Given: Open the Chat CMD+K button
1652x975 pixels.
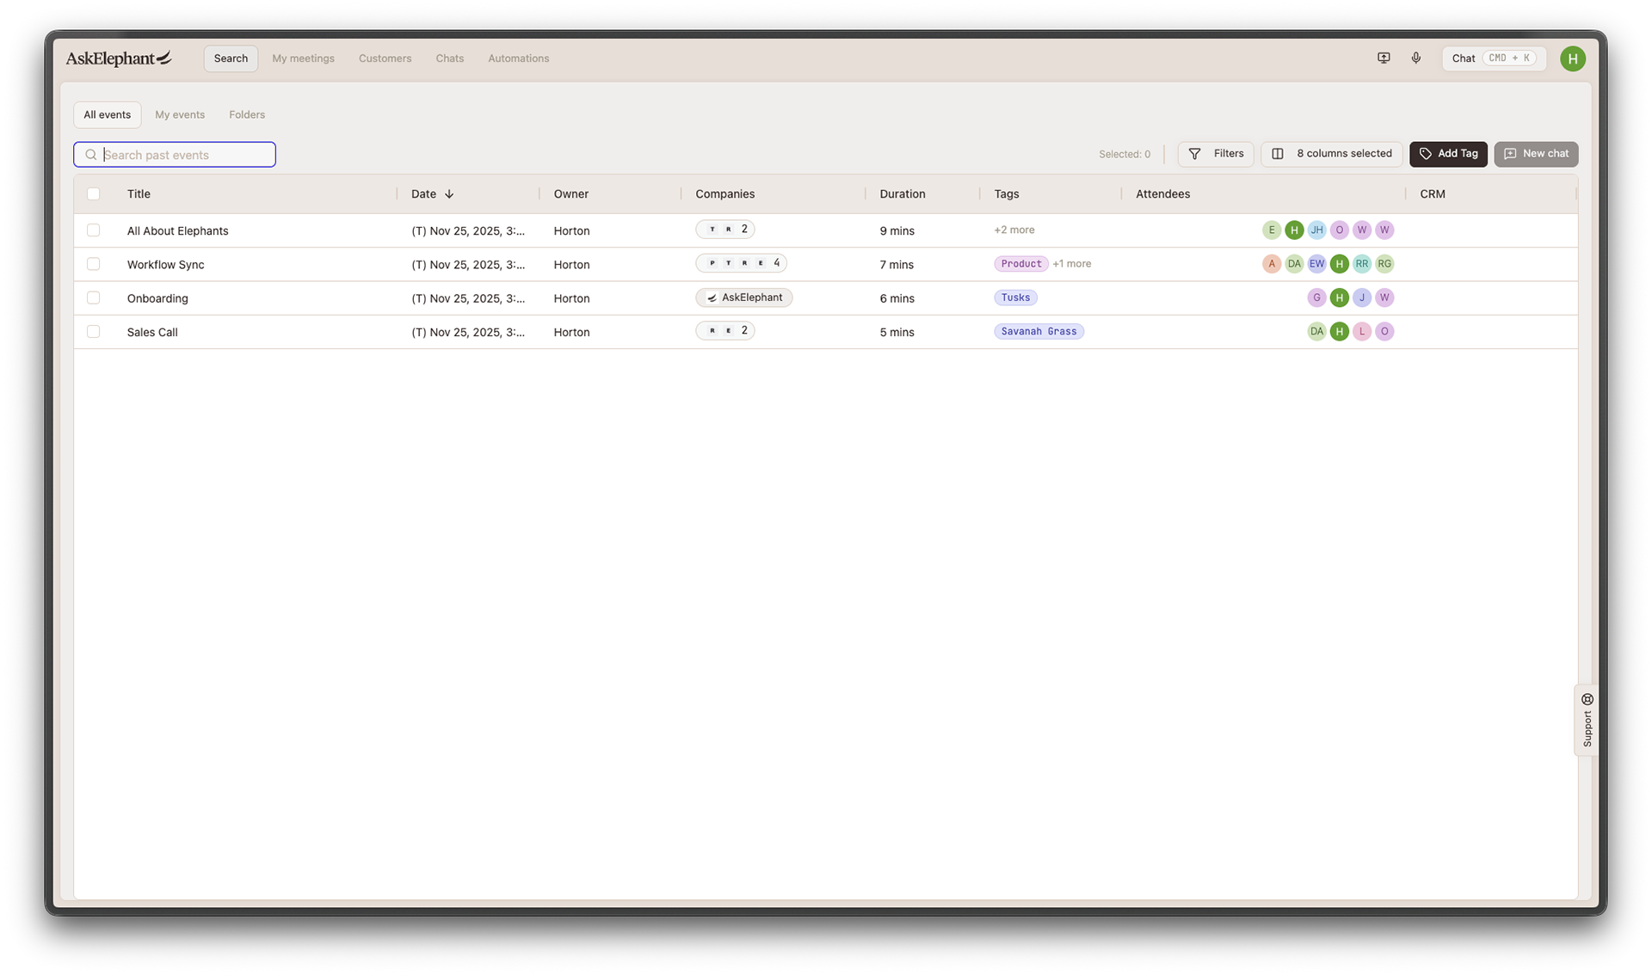Looking at the screenshot, I should pyautogui.click(x=1494, y=58).
